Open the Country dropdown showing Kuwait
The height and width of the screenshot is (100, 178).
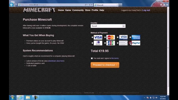click(108, 26)
